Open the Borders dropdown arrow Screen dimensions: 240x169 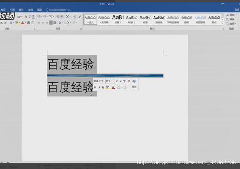[76, 23]
